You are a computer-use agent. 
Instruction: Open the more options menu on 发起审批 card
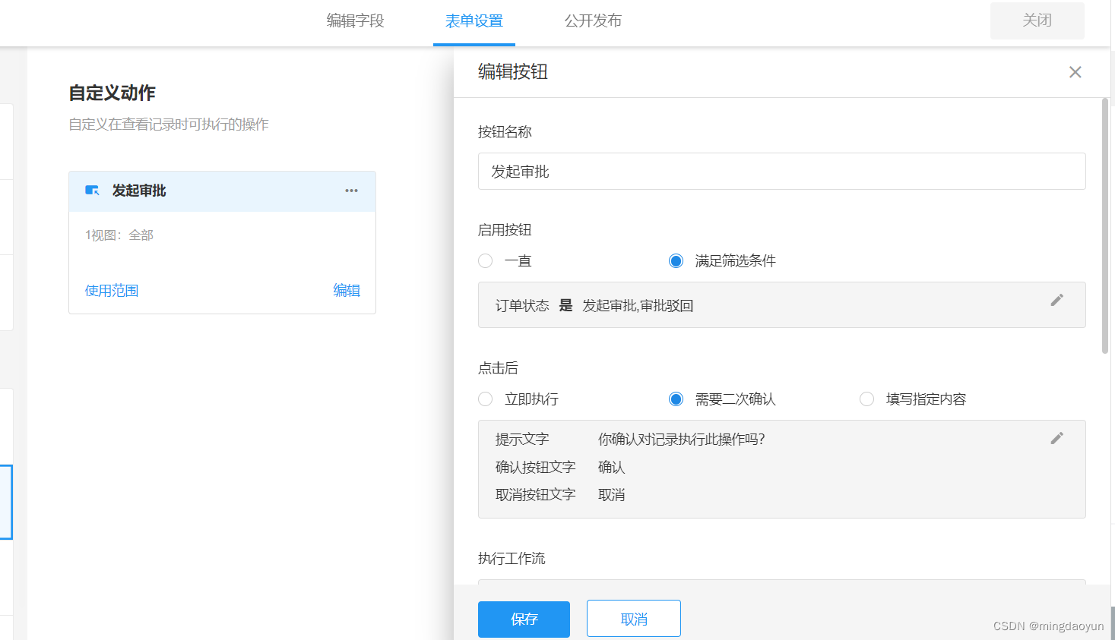click(351, 191)
